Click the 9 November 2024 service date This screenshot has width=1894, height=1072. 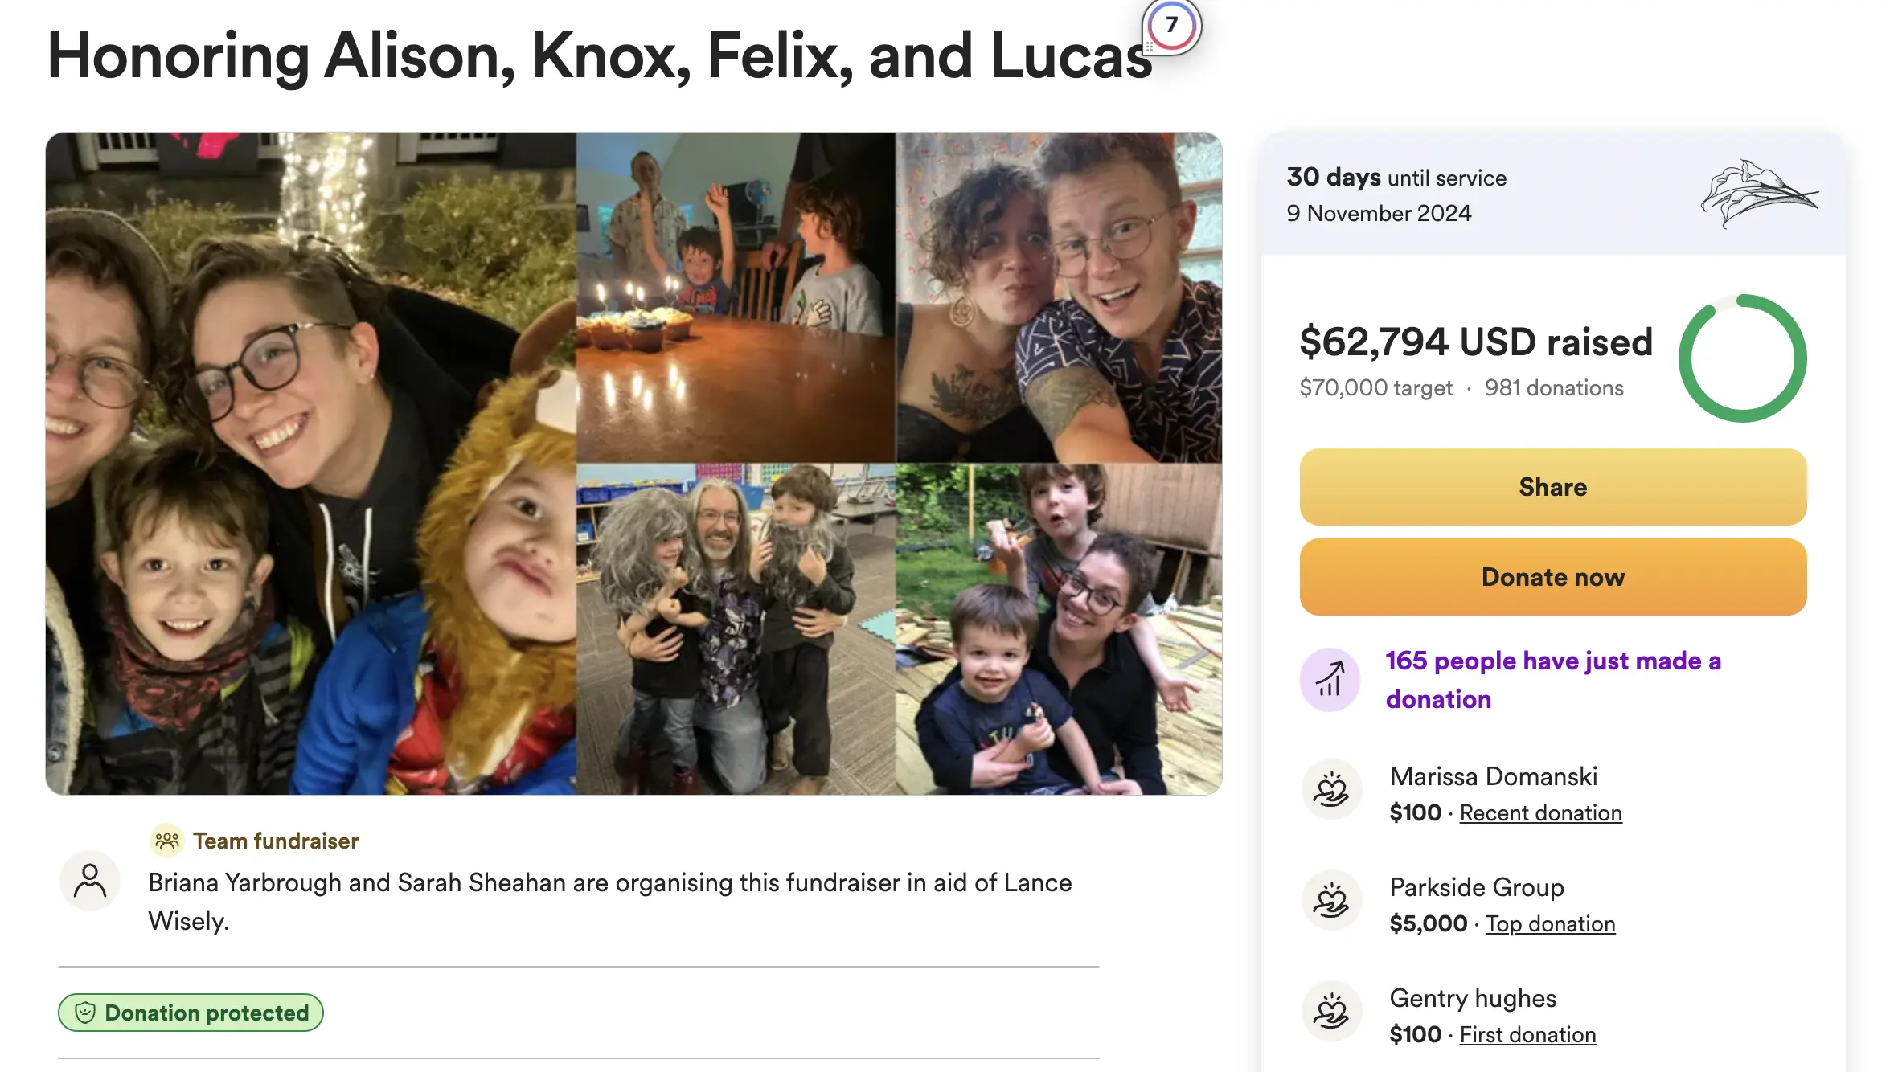(x=1378, y=214)
